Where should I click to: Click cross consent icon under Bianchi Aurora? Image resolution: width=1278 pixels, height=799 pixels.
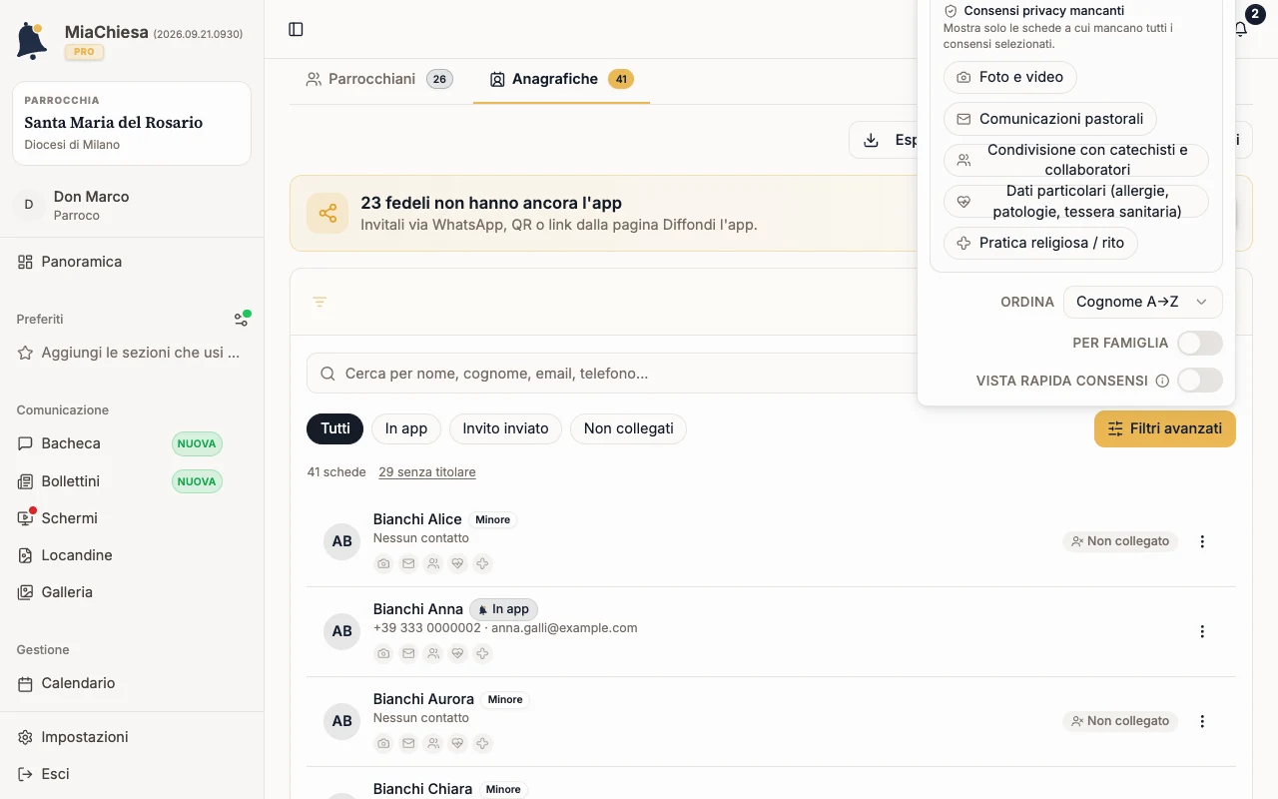click(483, 743)
